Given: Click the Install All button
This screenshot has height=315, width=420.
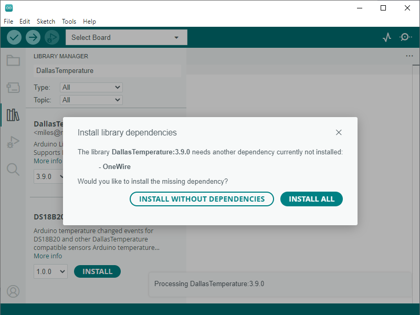Looking at the screenshot, I should coord(311,199).
